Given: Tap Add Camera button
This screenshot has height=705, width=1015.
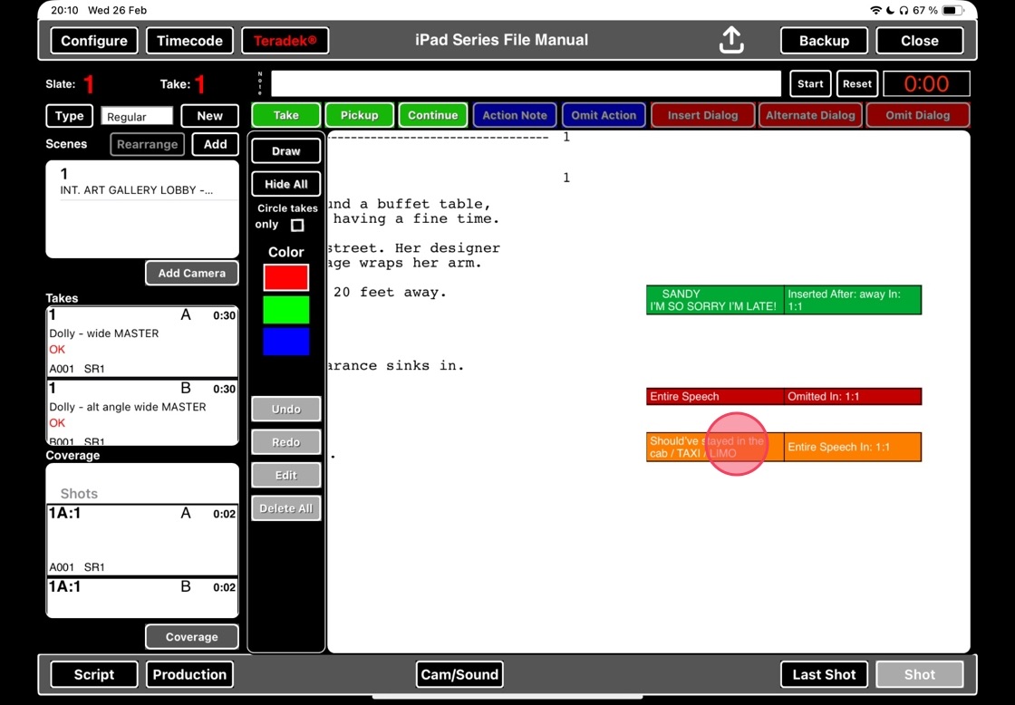Looking at the screenshot, I should tap(191, 273).
